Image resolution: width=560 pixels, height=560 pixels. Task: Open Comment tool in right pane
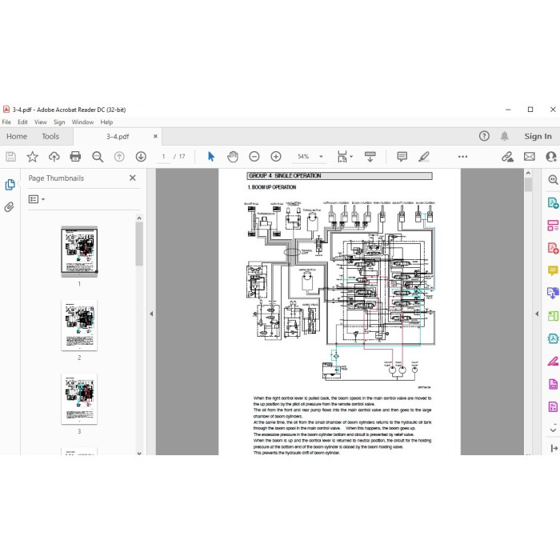[553, 270]
